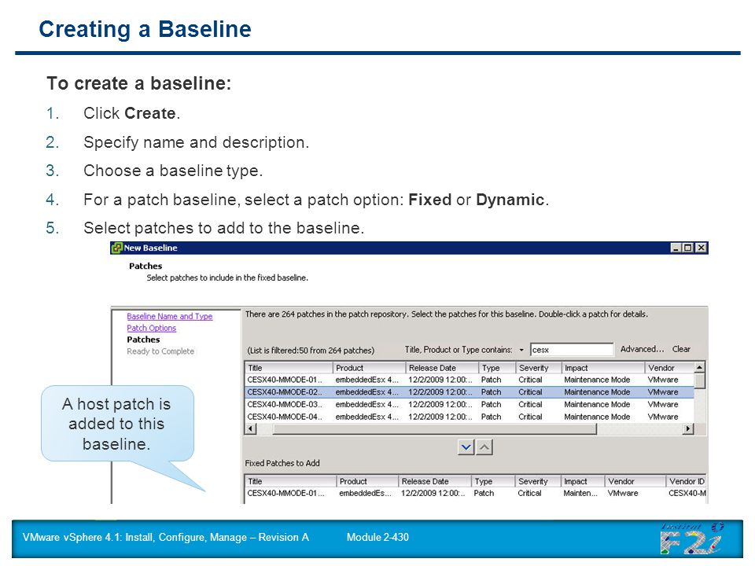Image resolution: width=755 pixels, height=566 pixels.
Task: Click the filter text field containing cesx
Action: pyautogui.click(x=572, y=349)
